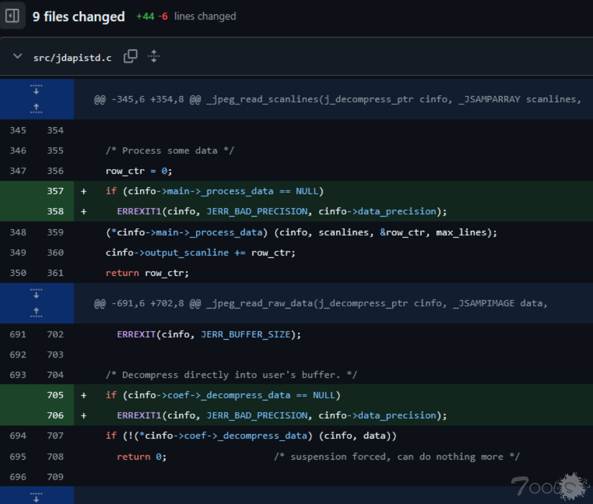Expand all lines in src/jdapistd.c

point(154,57)
